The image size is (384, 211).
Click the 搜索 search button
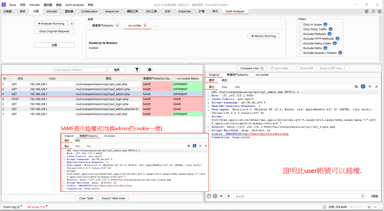tap(117, 70)
